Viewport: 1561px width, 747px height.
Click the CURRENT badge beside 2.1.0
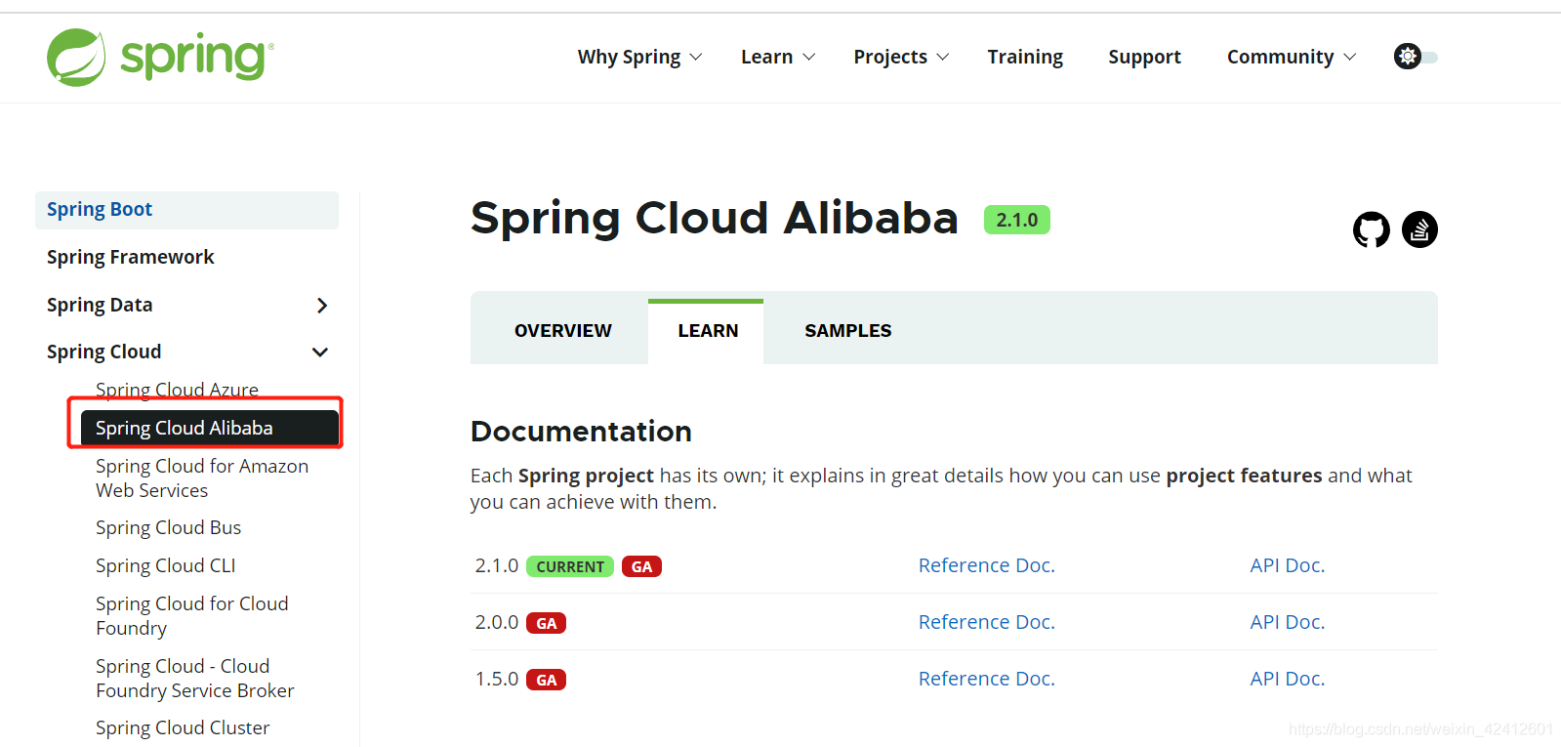click(x=570, y=566)
